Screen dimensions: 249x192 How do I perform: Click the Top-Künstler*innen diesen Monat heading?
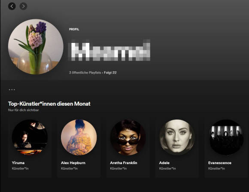tap(49, 104)
